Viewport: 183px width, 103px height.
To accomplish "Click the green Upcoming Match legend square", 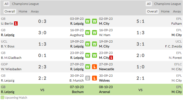I will click(2, 98).
